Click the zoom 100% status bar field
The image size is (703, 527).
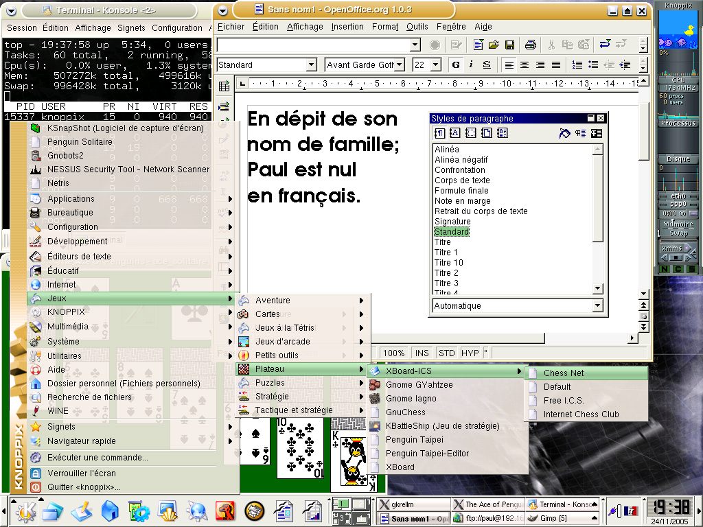(x=393, y=353)
